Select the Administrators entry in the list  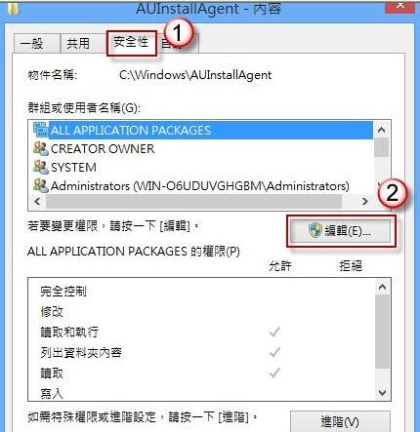199,186
